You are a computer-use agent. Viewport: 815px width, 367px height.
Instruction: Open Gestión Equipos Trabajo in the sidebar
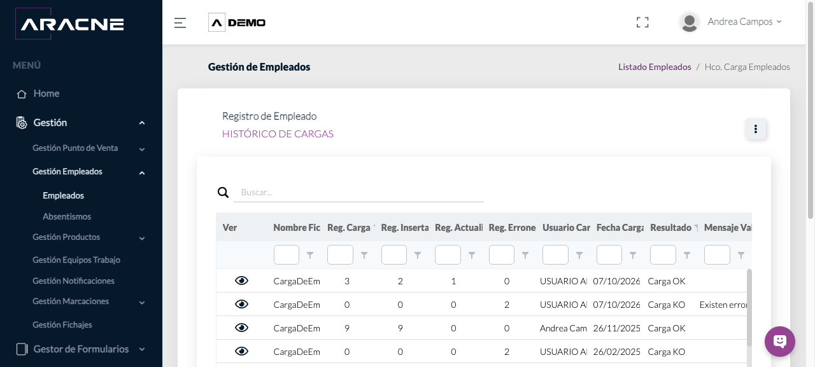coord(76,260)
